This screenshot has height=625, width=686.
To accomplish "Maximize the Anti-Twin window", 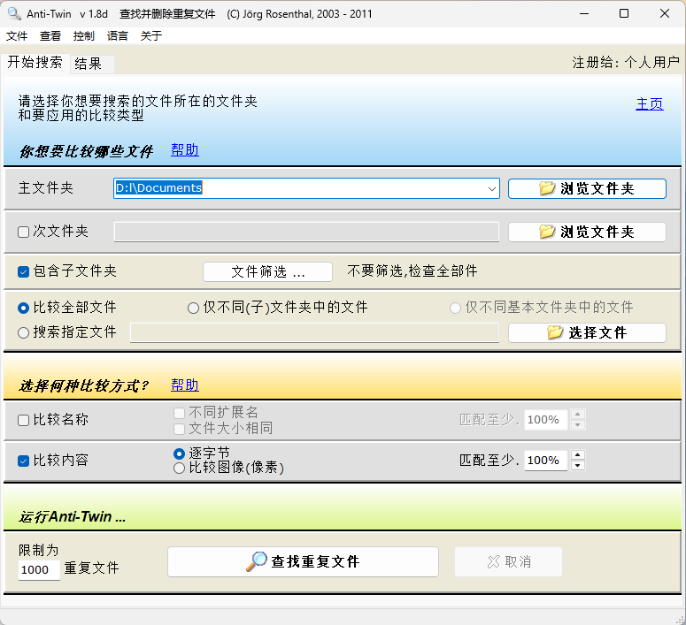I will coord(624,13).
